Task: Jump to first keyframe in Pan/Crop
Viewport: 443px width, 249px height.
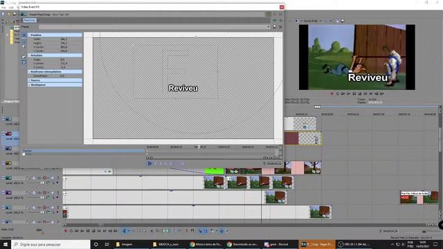Action: [155, 163]
